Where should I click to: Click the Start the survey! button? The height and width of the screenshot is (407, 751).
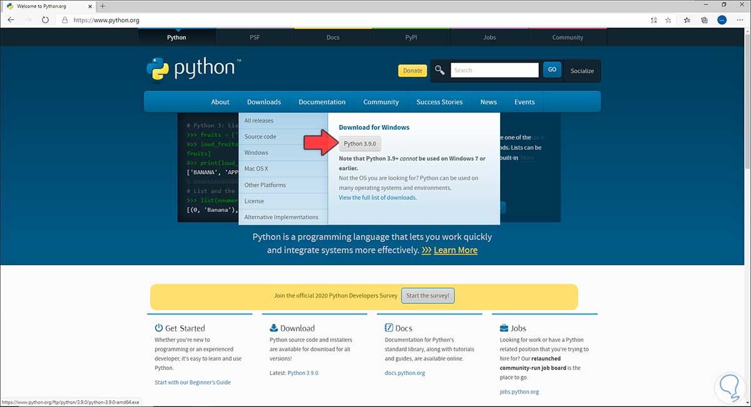pyautogui.click(x=427, y=296)
